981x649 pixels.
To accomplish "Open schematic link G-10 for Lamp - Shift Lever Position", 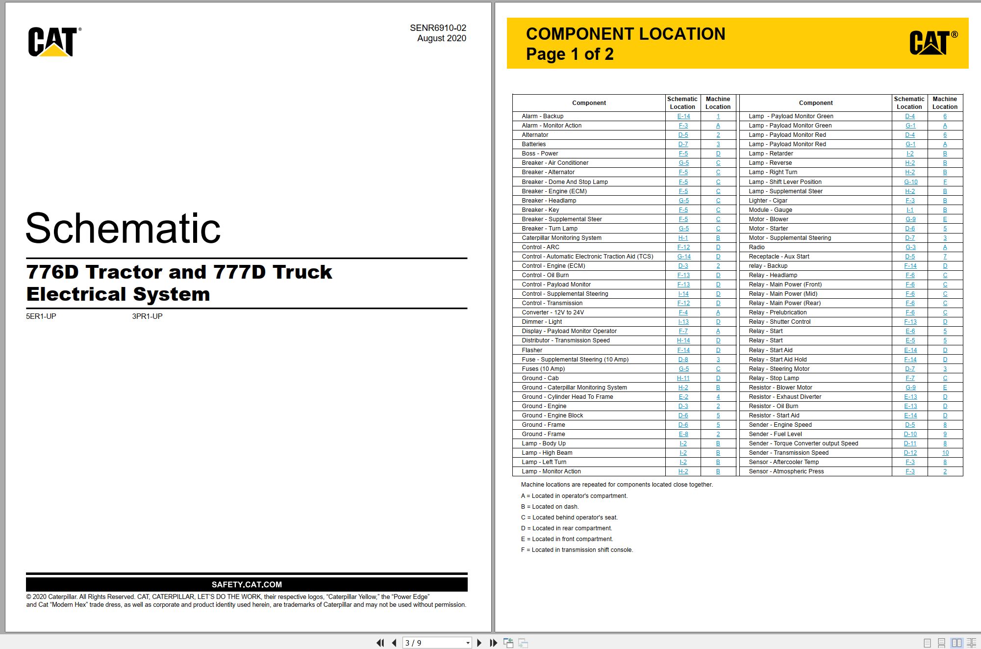I will pos(911,182).
